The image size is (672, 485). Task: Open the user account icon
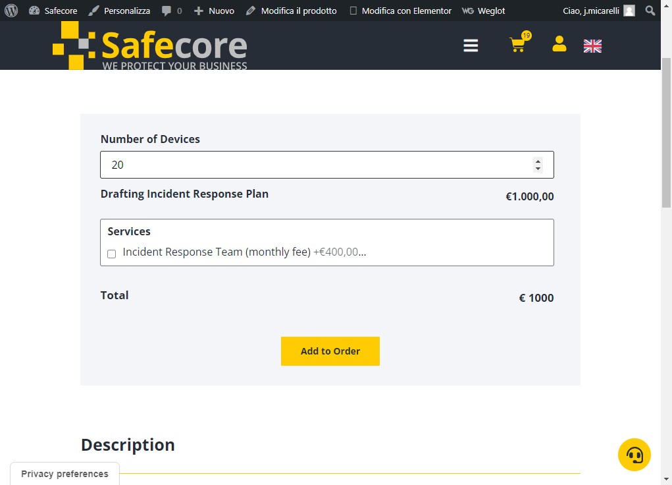pyautogui.click(x=559, y=43)
